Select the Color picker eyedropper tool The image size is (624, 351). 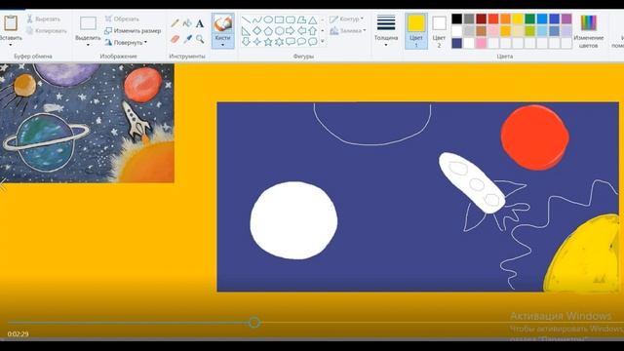[187, 39]
